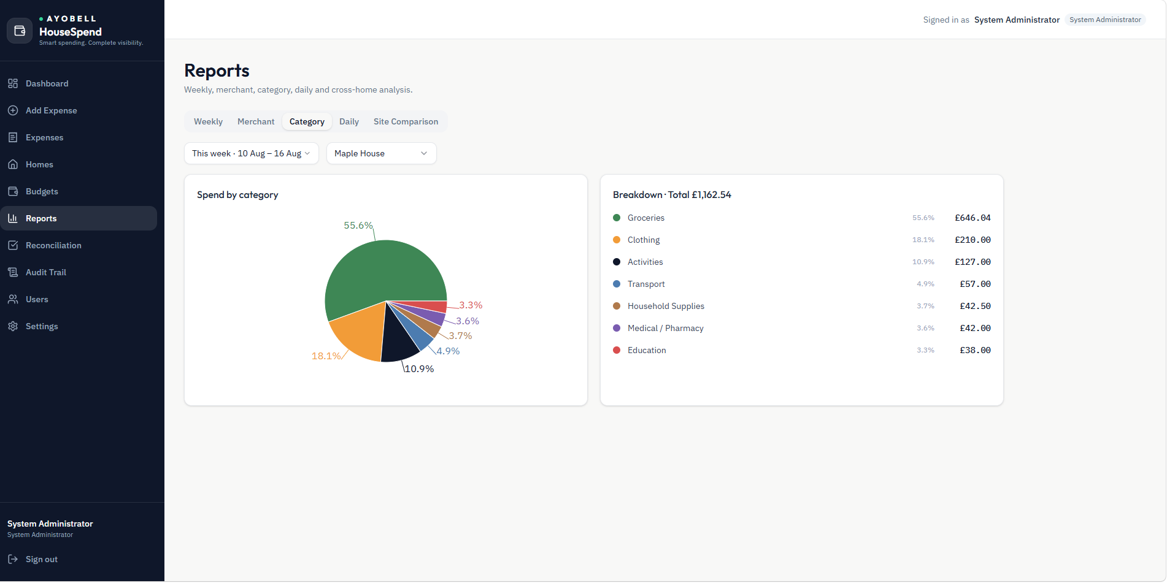Screen dimensions: 1167x583
Task: Click the £646.04 Groceries amount
Action: click(x=972, y=218)
